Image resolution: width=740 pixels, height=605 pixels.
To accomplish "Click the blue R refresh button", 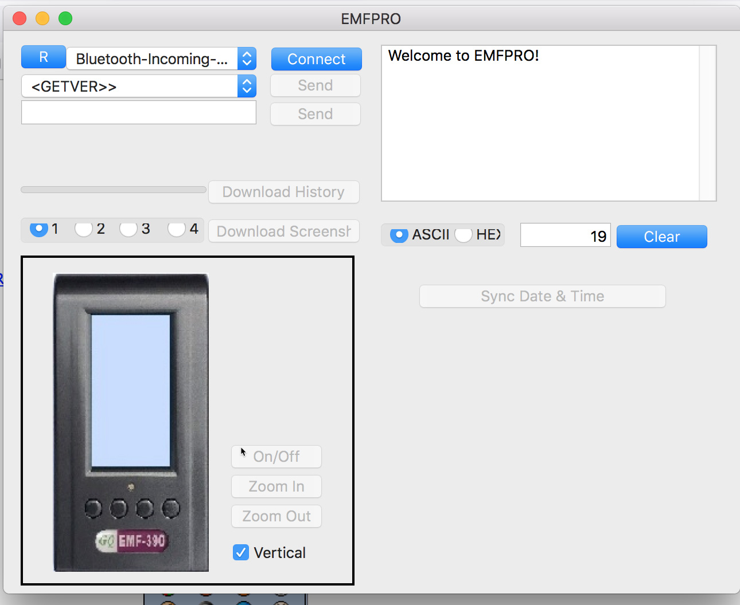I will [x=44, y=57].
